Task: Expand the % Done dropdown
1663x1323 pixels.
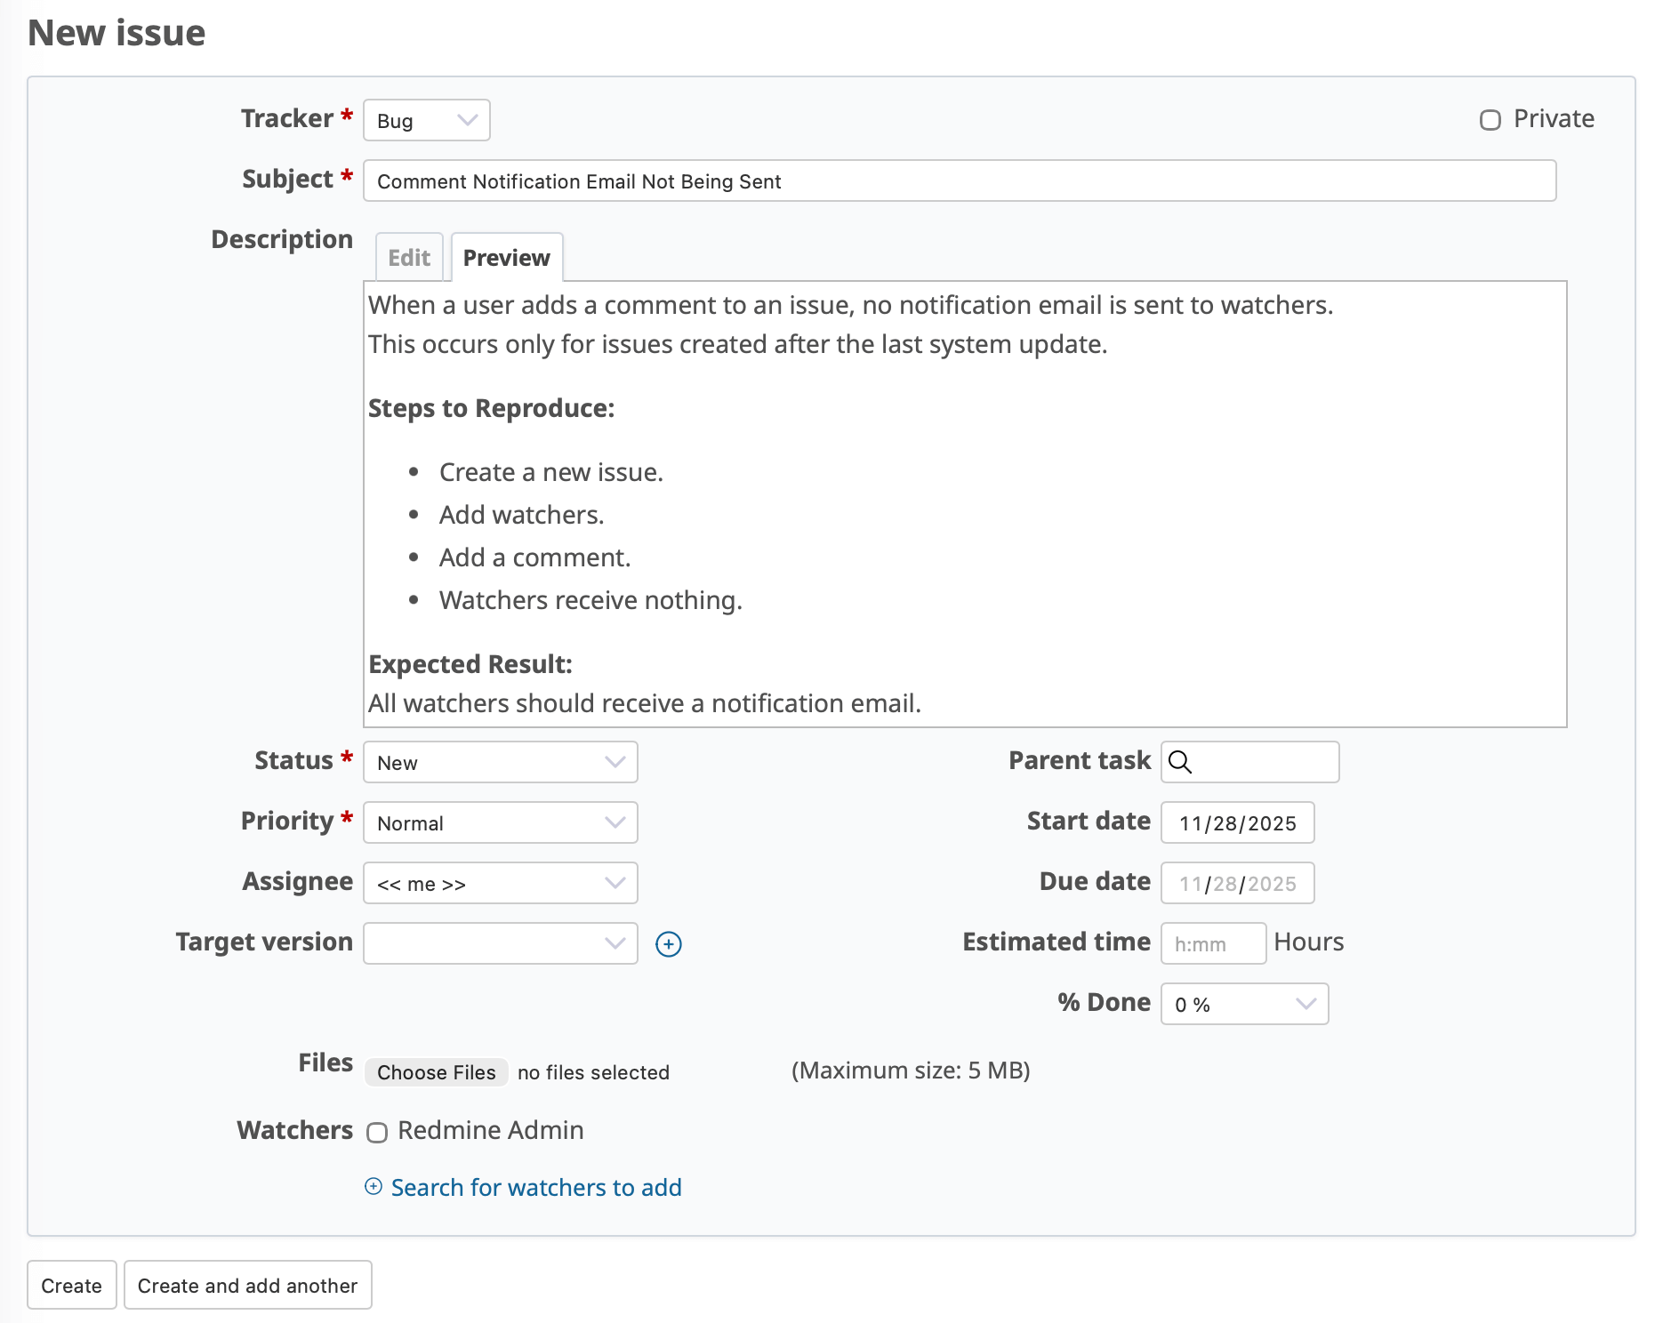Action: 1243,1004
